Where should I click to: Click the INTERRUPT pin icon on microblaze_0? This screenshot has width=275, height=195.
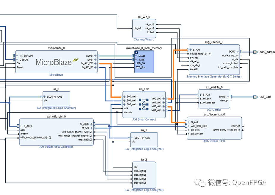click(16, 55)
